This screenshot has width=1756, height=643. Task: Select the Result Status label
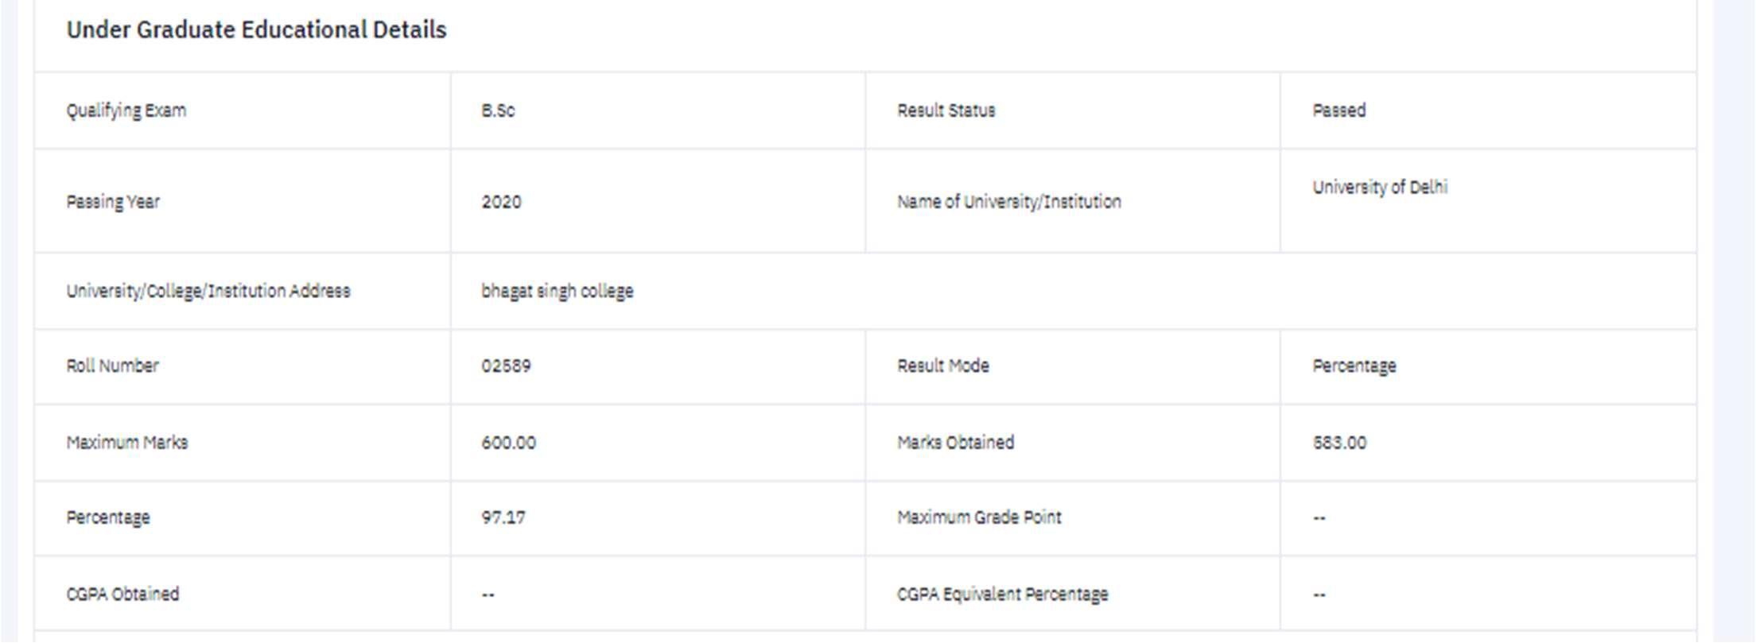point(946,110)
